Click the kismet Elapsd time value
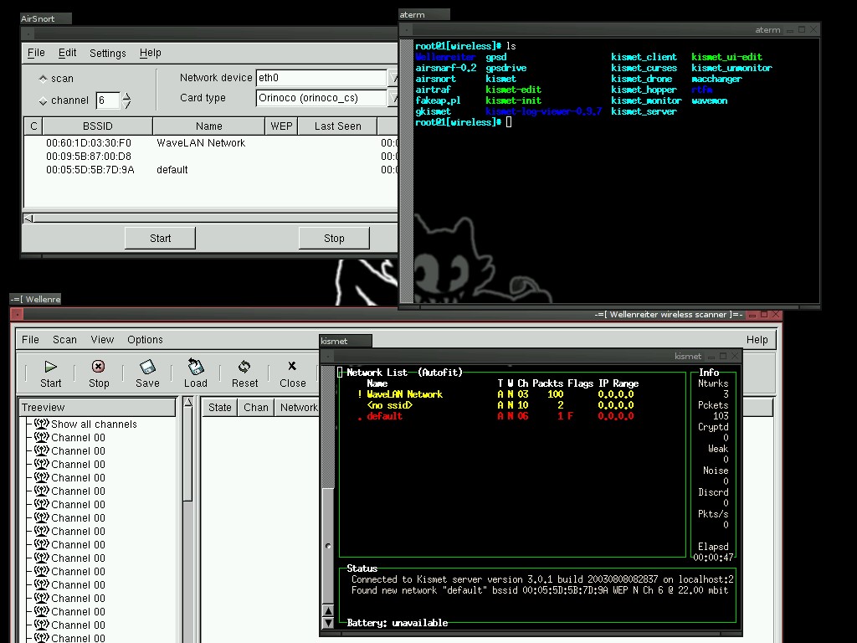Image resolution: width=857 pixels, height=643 pixels. click(713, 558)
